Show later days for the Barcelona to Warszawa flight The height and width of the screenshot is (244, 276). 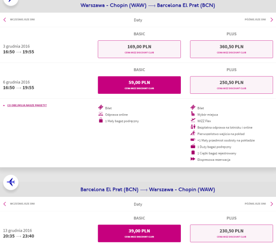[272, 204]
